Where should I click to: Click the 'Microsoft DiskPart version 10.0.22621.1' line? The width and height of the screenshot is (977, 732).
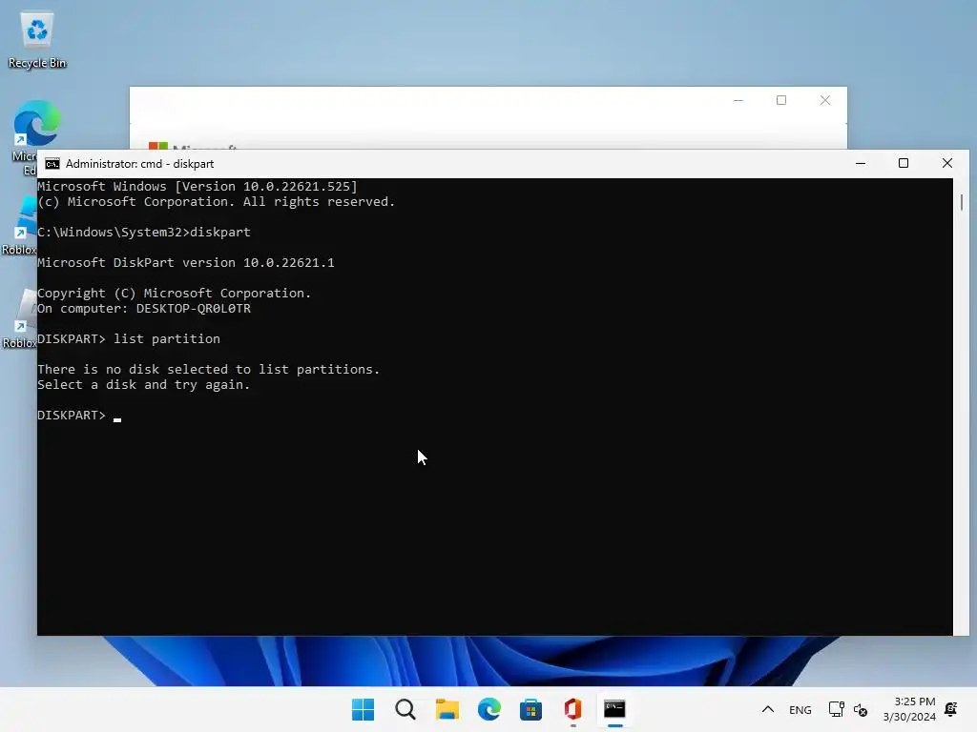pos(186,263)
